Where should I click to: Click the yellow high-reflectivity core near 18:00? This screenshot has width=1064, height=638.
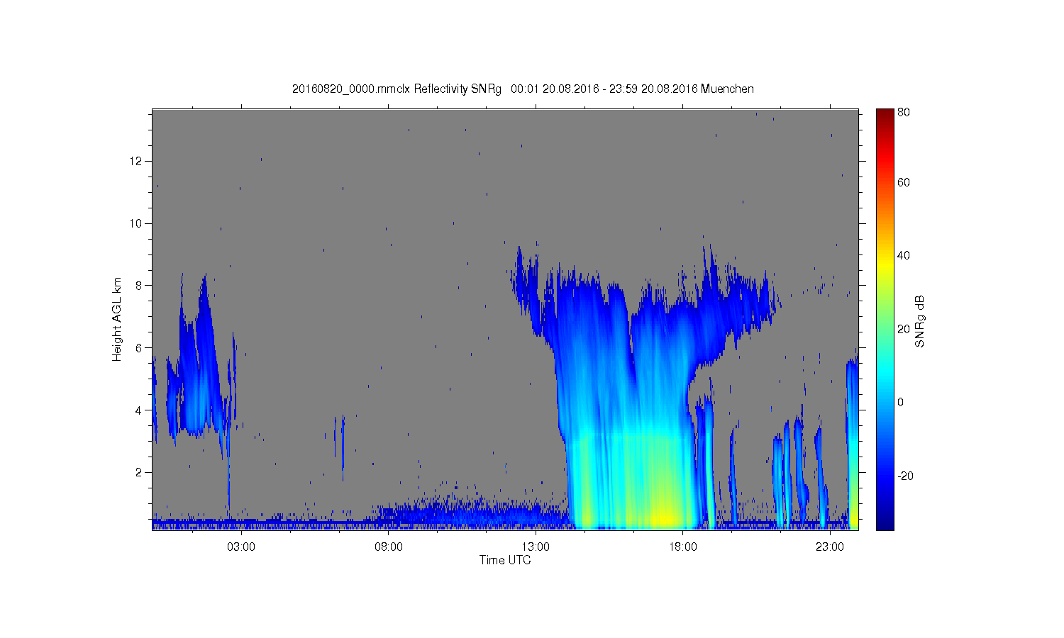coord(663,516)
